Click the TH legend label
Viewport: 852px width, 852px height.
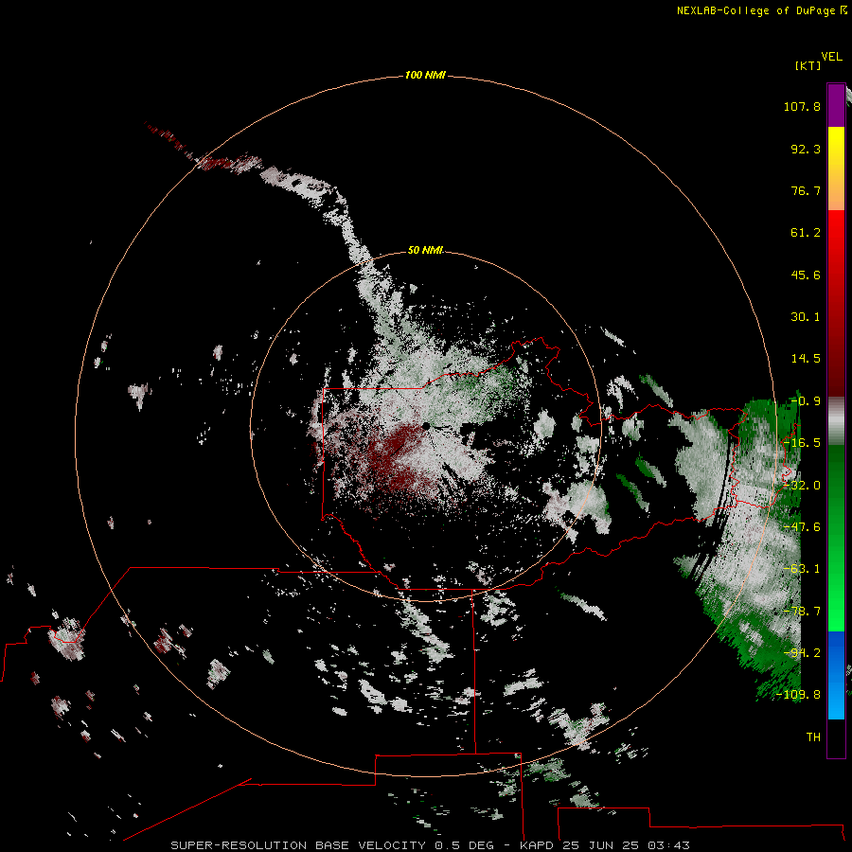[813, 737]
